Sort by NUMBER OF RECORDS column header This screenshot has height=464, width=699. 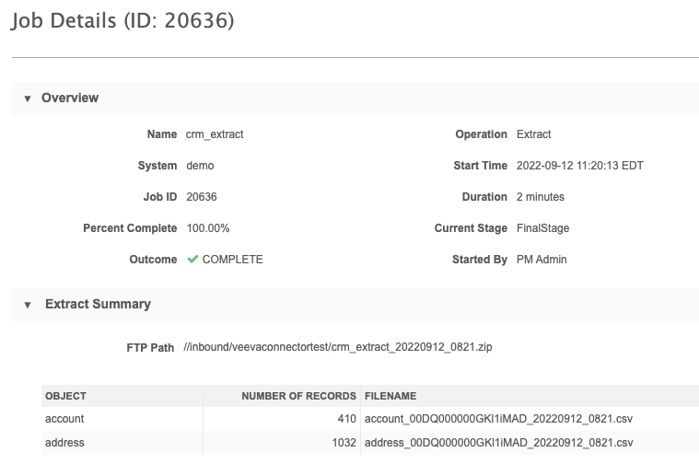point(298,396)
